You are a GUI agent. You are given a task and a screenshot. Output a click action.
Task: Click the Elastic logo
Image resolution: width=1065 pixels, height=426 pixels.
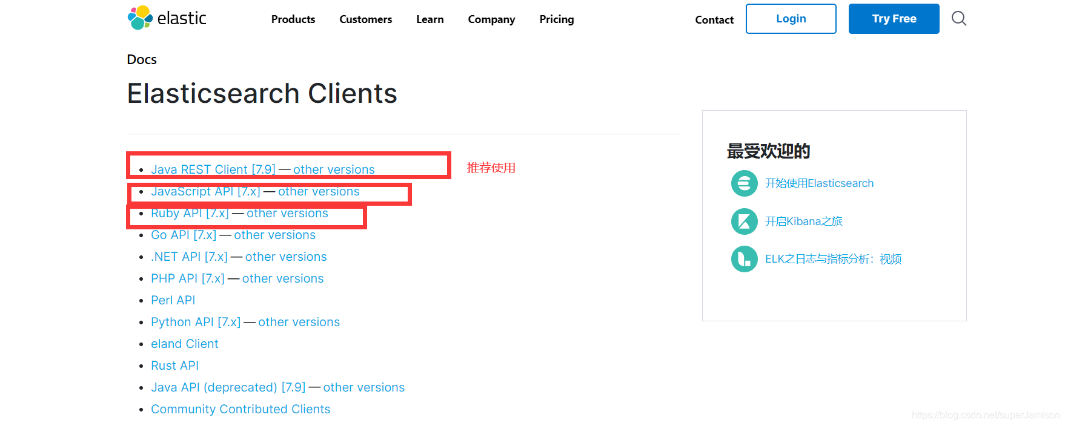(167, 18)
